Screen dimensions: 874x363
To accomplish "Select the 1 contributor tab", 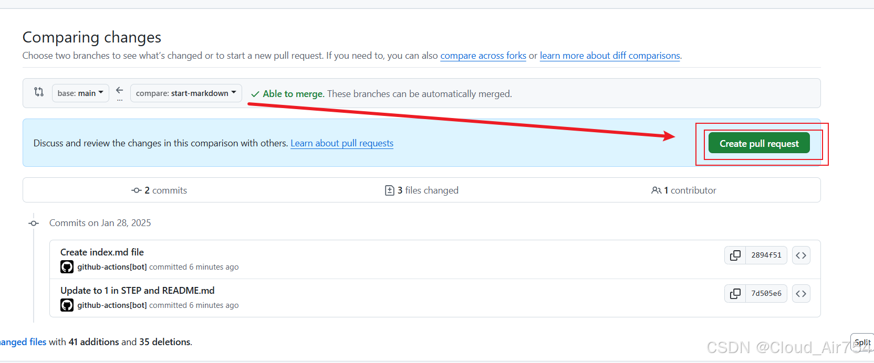I will click(x=684, y=190).
